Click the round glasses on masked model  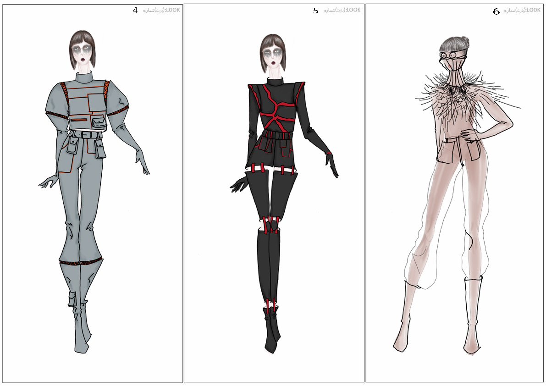coord(447,56)
